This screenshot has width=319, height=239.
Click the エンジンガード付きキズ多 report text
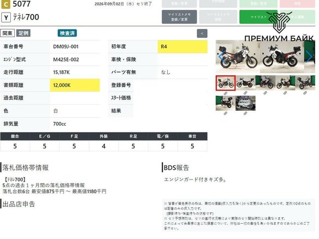[195, 180]
